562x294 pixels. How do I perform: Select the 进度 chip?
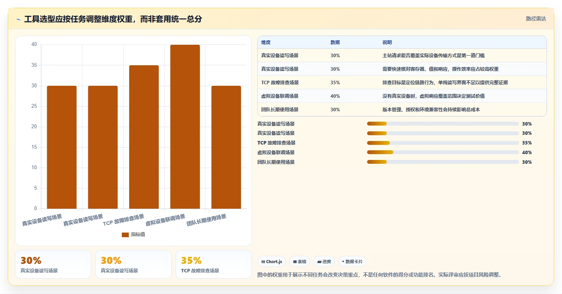(x=324, y=262)
